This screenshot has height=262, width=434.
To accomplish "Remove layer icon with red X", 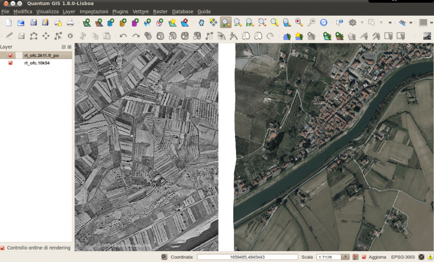I will point(184,22).
